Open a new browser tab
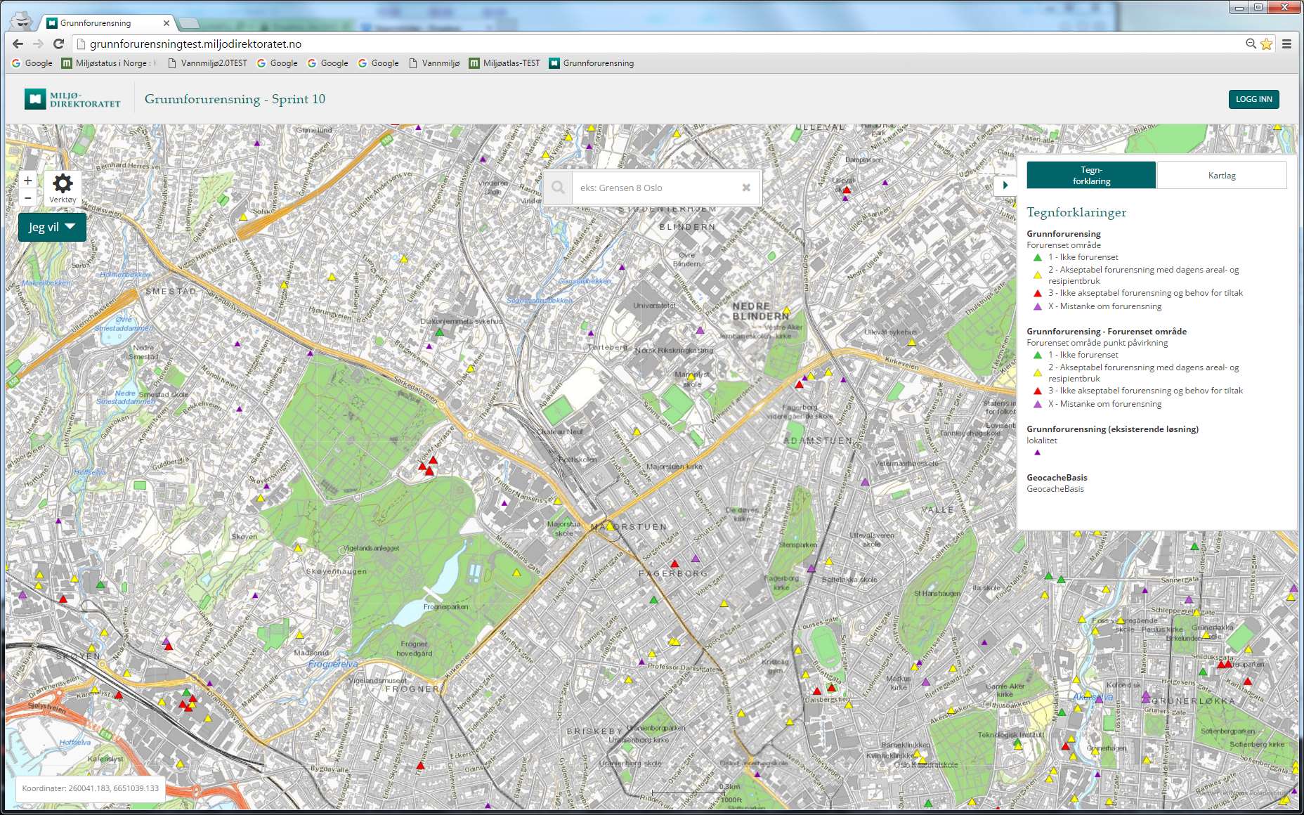 188,23
